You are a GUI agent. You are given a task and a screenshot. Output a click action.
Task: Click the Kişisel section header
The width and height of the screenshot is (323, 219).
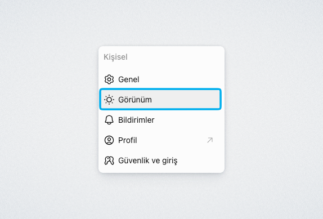(115, 57)
